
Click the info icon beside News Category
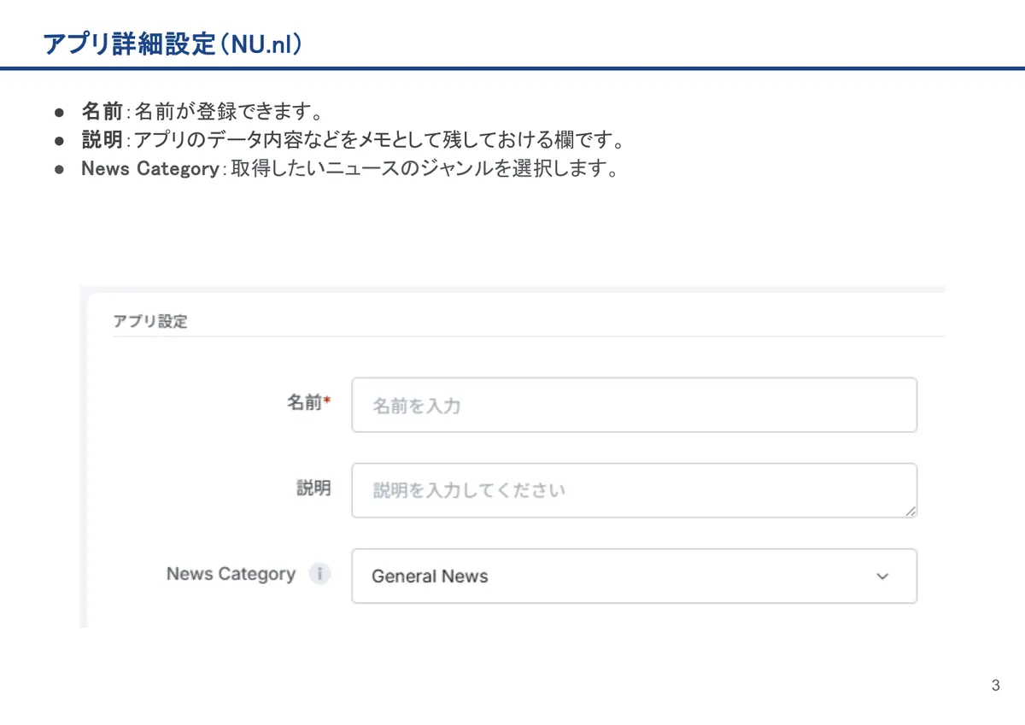[319, 574]
